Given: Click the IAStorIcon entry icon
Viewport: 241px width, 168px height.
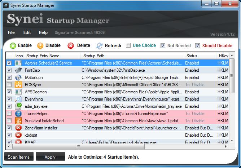Looking at the screenshot, I should [x=18, y=78].
